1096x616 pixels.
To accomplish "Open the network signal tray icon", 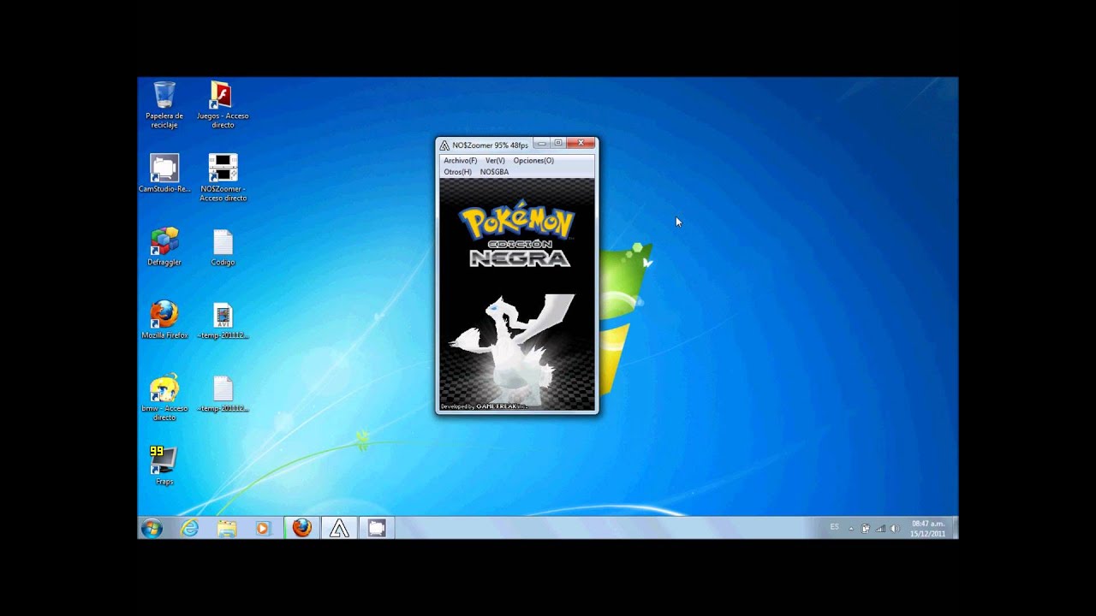I will point(880,528).
